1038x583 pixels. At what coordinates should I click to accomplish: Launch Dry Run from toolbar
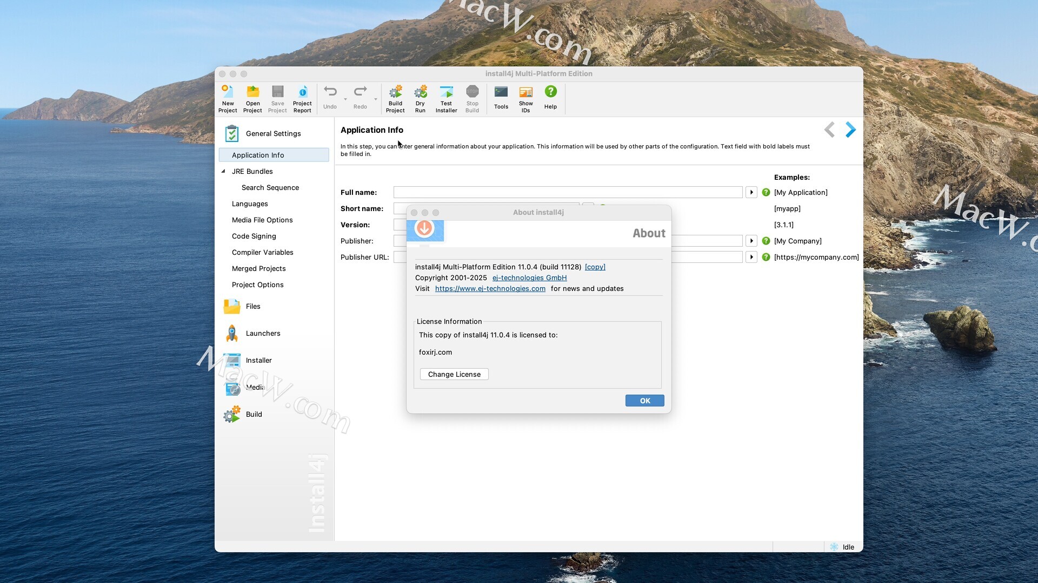coord(420,99)
